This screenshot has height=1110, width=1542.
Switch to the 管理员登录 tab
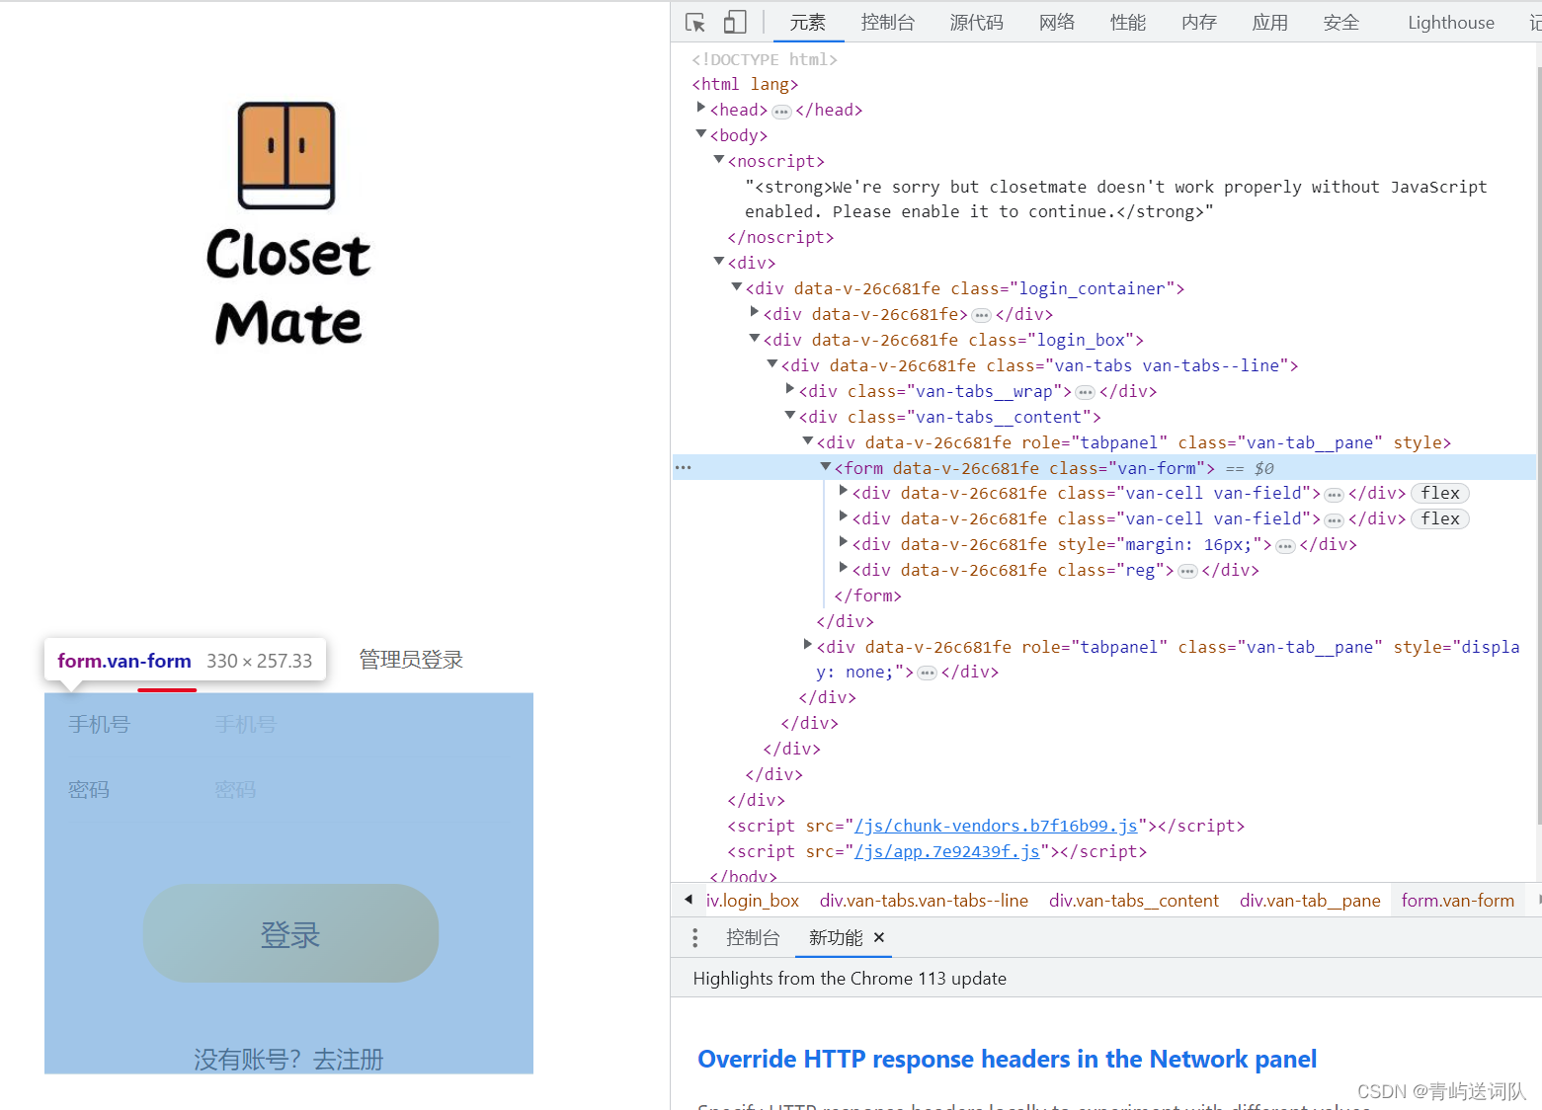[x=411, y=660]
